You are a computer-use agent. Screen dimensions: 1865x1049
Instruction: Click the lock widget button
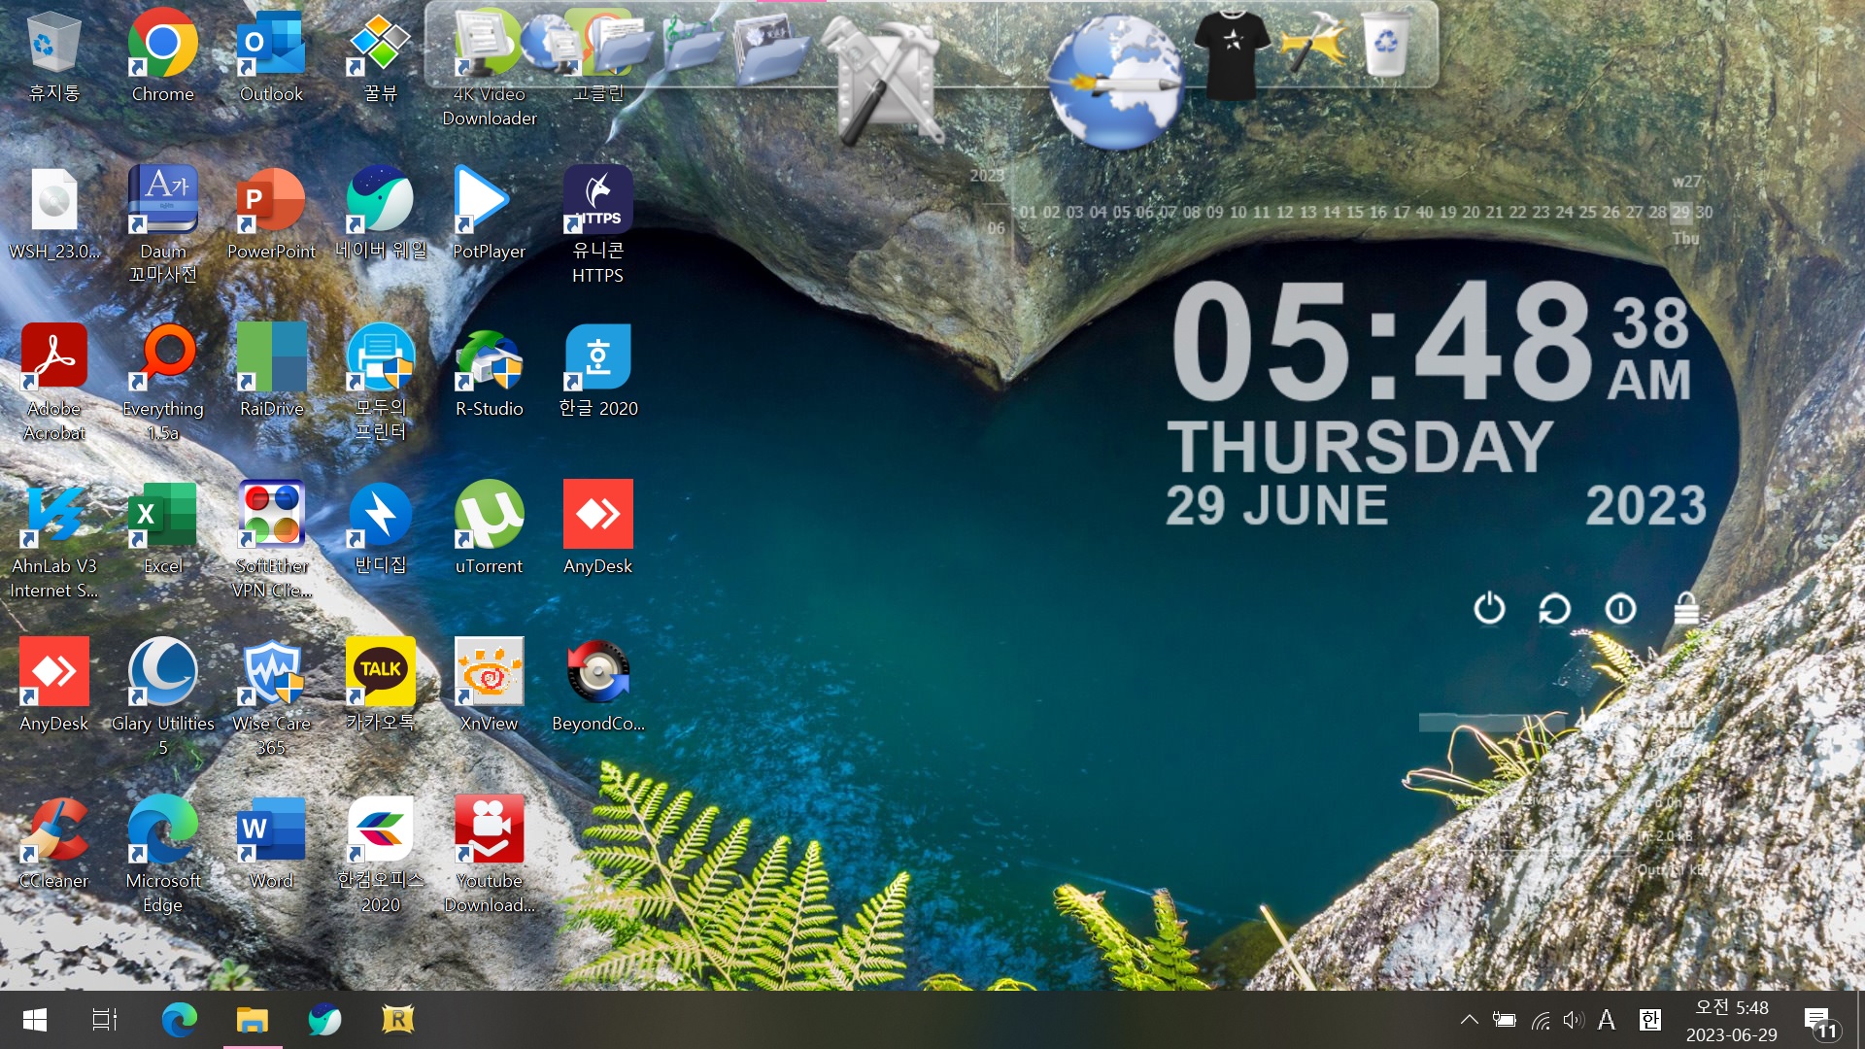tap(1686, 608)
